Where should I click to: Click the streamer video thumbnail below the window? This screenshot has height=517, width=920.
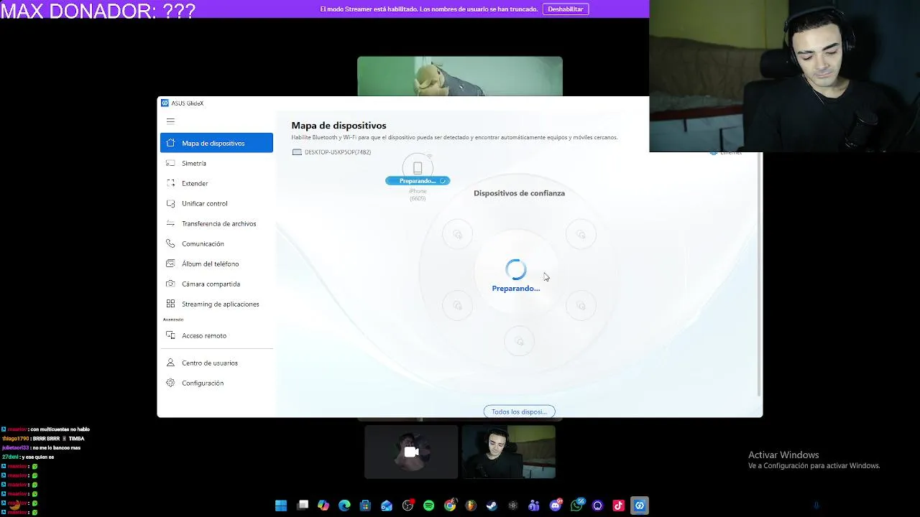coord(509,452)
